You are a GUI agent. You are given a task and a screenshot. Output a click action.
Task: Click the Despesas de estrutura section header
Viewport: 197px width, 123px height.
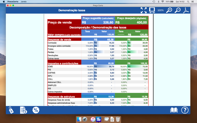pos(61,97)
